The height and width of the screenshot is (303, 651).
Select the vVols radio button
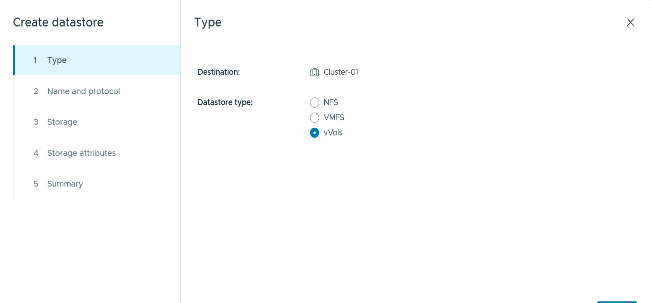(314, 133)
